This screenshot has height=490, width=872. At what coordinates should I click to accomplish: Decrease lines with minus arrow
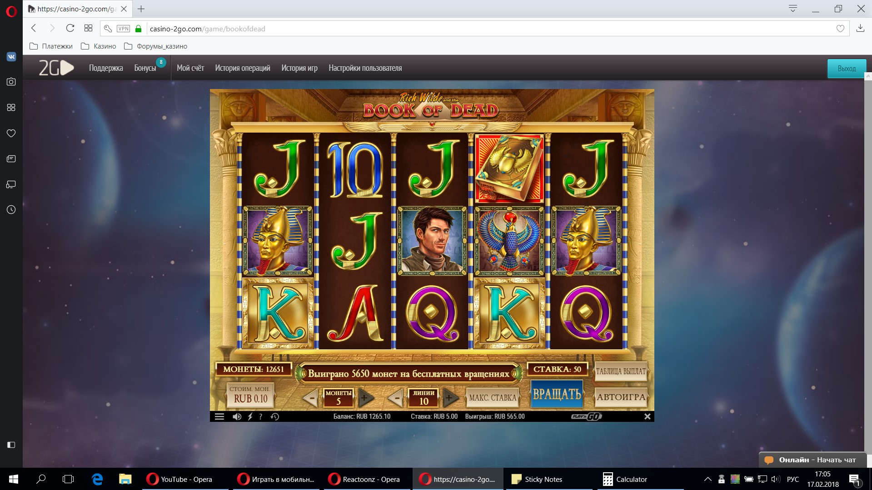pyautogui.click(x=396, y=398)
